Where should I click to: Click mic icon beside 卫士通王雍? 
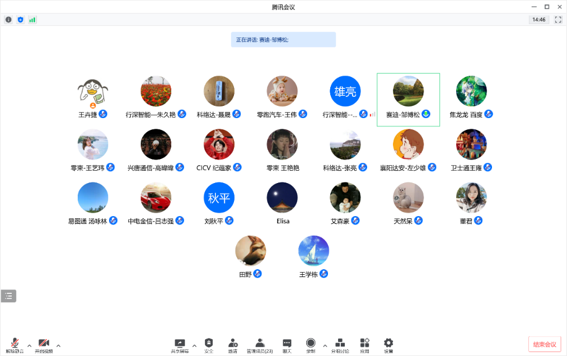click(488, 167)
